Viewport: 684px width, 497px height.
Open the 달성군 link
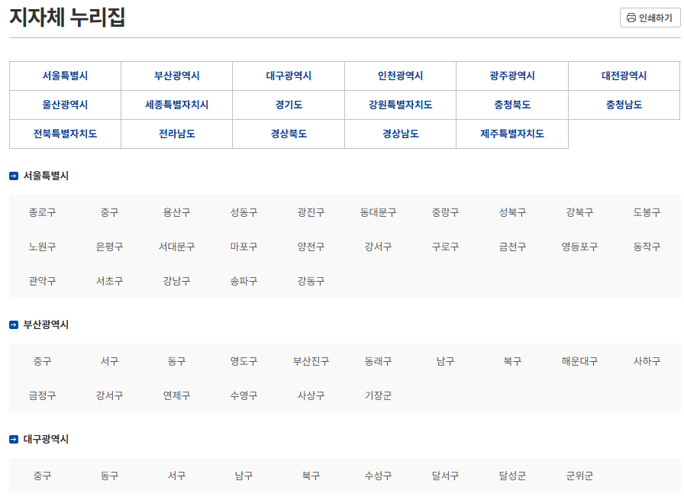click(512, 476)
